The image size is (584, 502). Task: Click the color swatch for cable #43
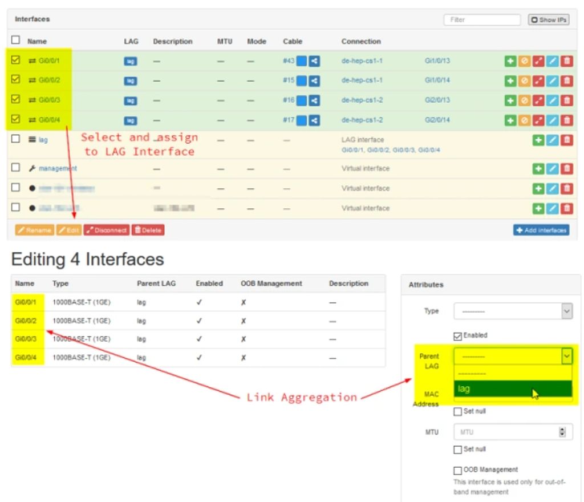coord(303,61)
